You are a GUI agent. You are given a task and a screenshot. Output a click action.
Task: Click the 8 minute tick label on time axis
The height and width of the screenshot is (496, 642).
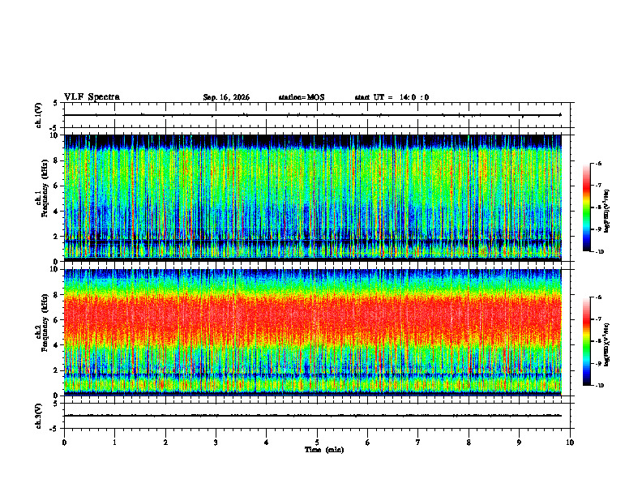469,443
